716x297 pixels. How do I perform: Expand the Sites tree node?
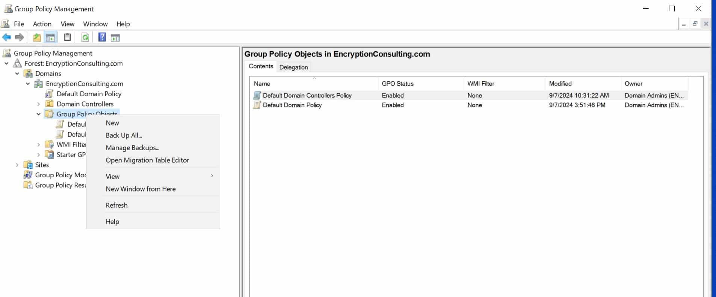pyautogui.click(x=17, y=165)
